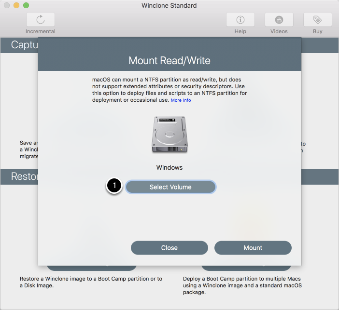Open the More Info link
Screen dimensions: 339x310
181,100
